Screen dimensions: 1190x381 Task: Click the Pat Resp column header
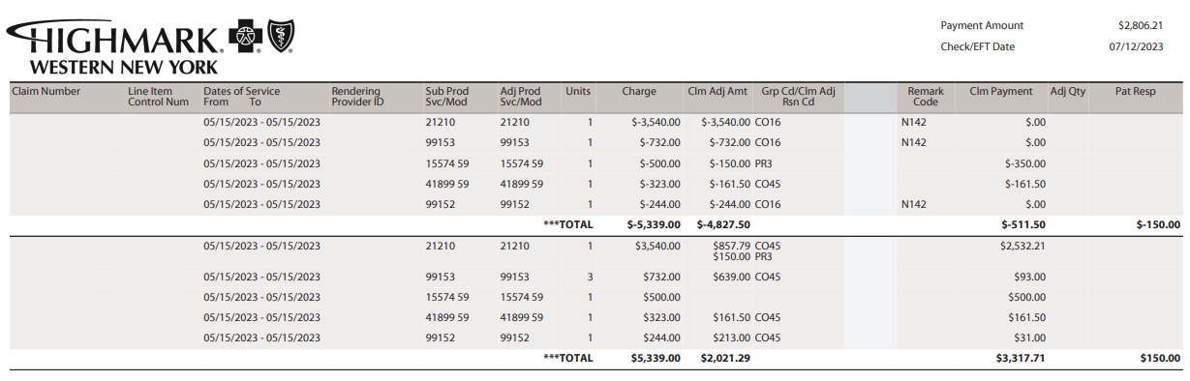(x=1135, y=92)
